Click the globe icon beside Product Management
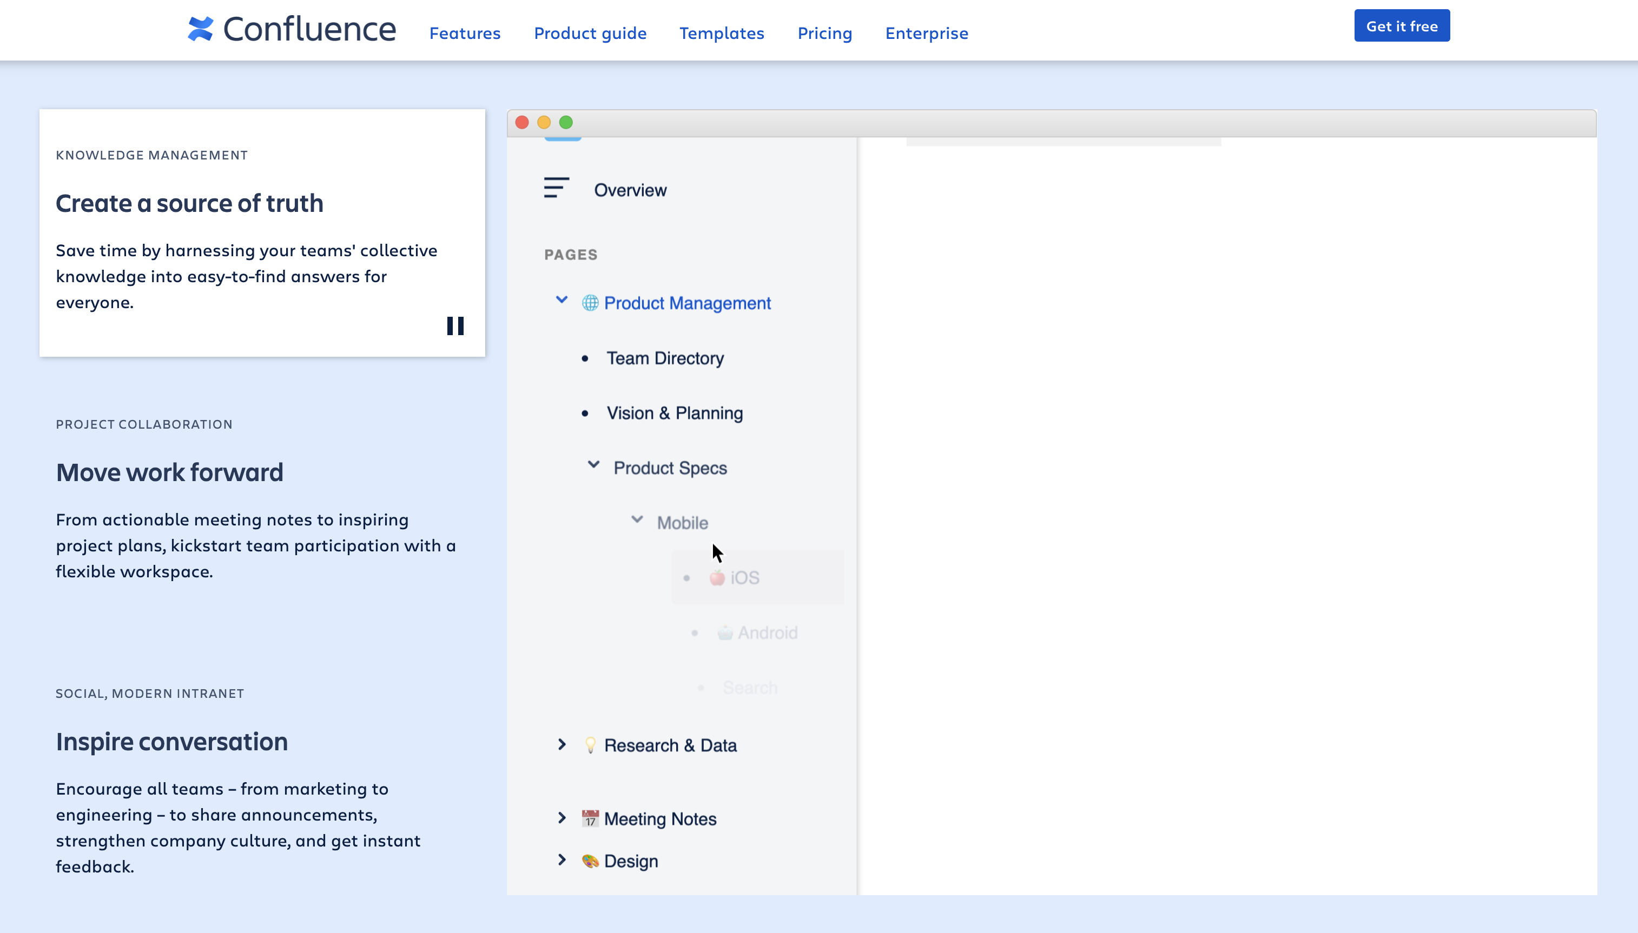Screen dimensions: 1638x933 pyautogui.click(x=590, y=303)
